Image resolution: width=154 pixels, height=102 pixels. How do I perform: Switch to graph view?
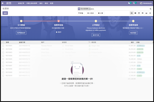[x=146, y=13]
